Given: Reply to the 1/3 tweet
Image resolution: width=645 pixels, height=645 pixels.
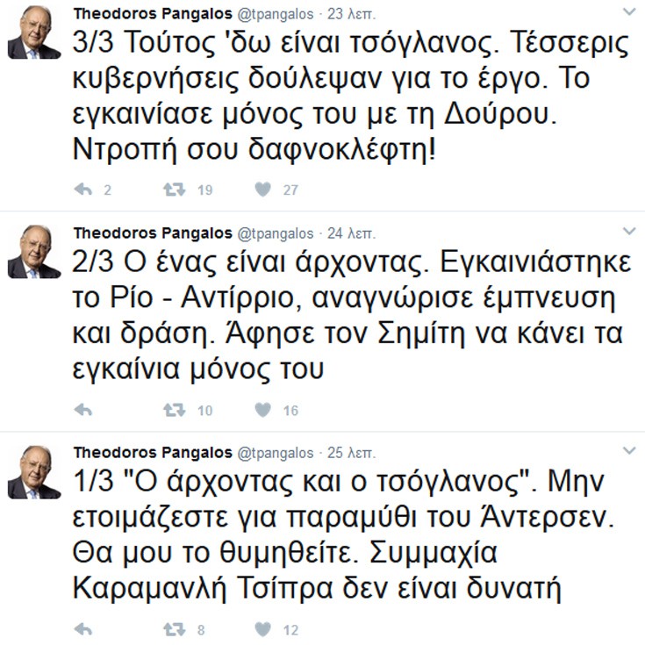Looking at the screenshot, I should click(83, 629).
